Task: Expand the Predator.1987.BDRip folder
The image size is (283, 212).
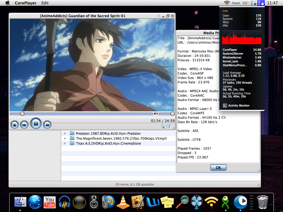Action: pyautogui.click(x=65, y=133)
